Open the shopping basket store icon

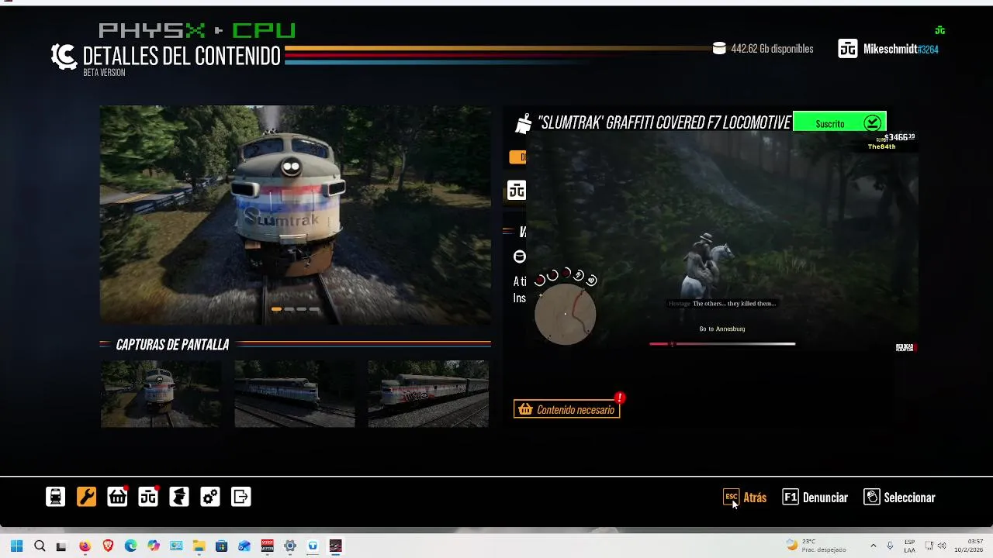(x=117, y=497)
